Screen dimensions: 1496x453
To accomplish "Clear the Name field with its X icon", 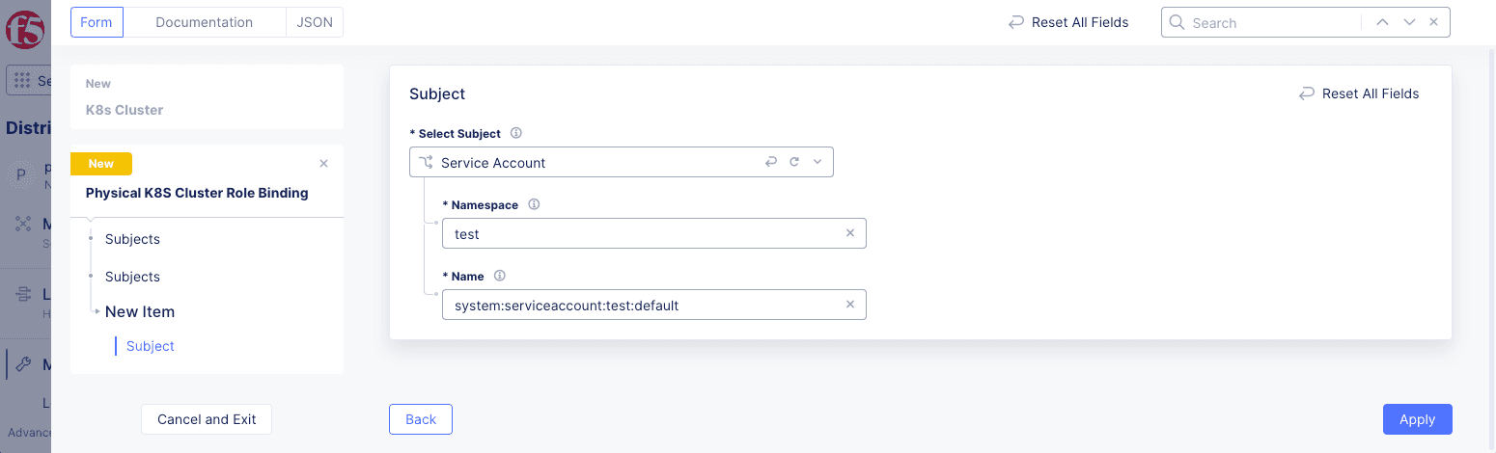I will click(850, 305).
